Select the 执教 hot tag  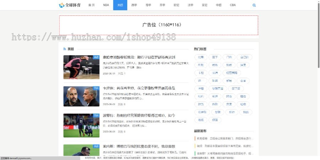[229, 65]
